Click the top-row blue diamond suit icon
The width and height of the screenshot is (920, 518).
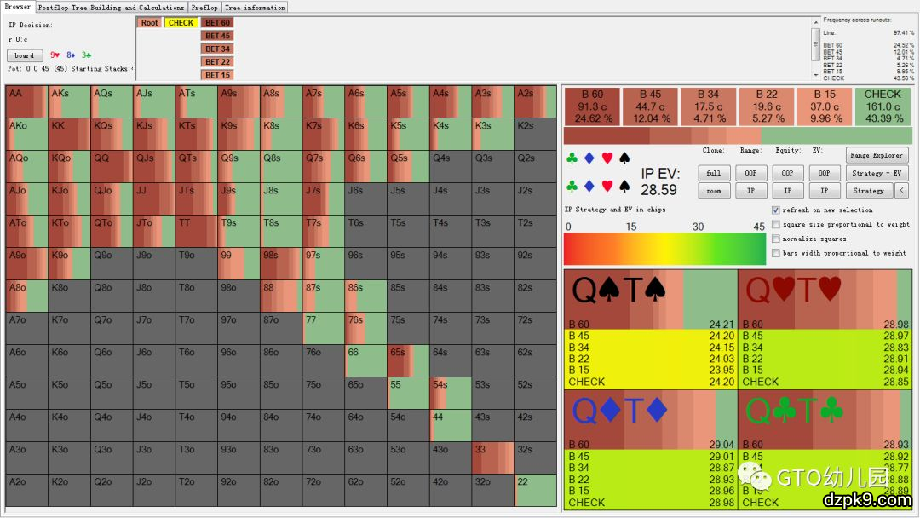[589, 158]
